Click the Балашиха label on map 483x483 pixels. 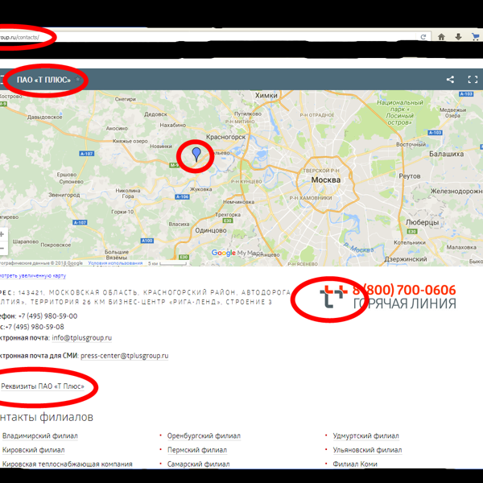[446, 154]
